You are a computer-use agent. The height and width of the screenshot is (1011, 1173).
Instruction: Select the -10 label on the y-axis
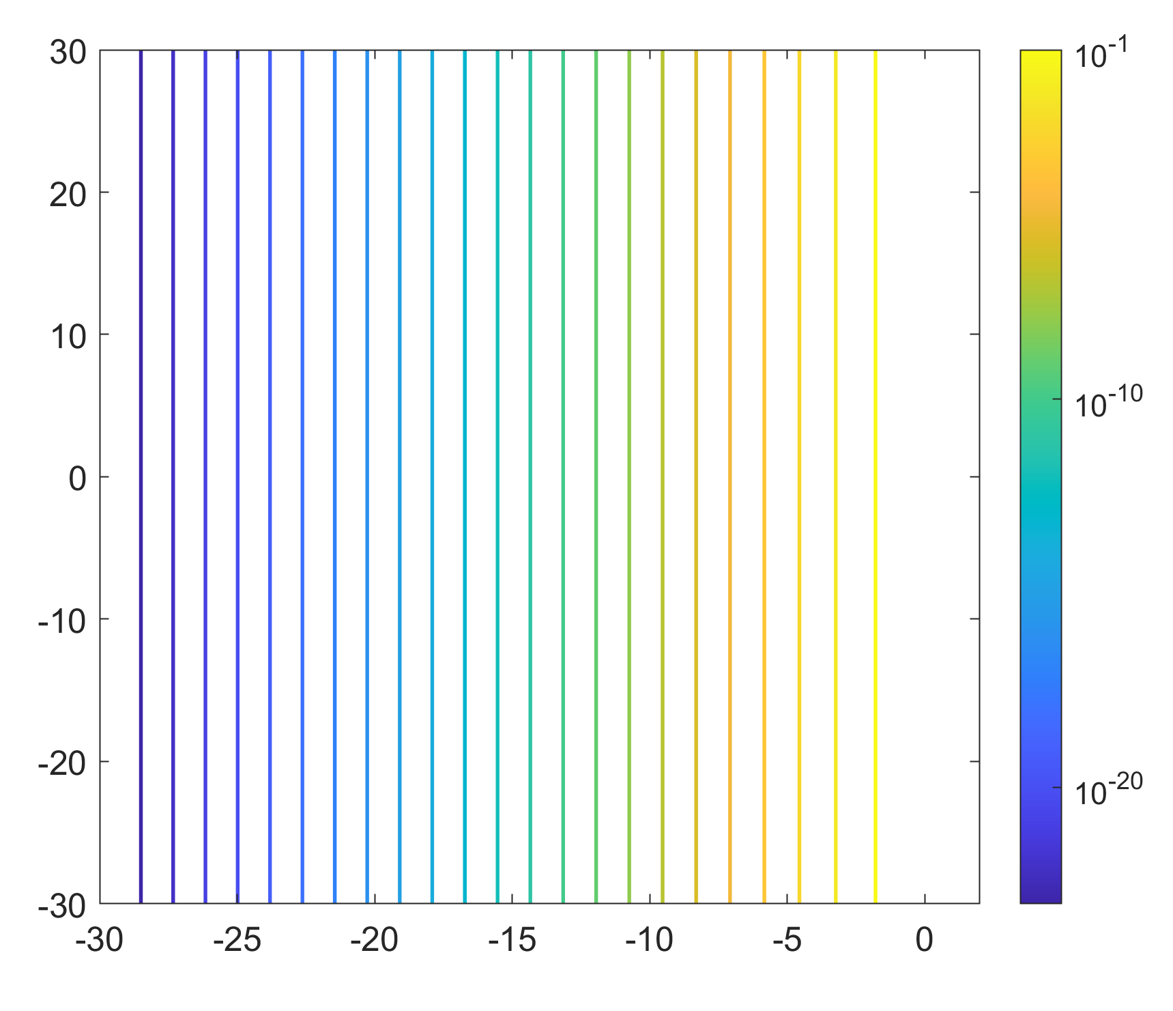62,622
